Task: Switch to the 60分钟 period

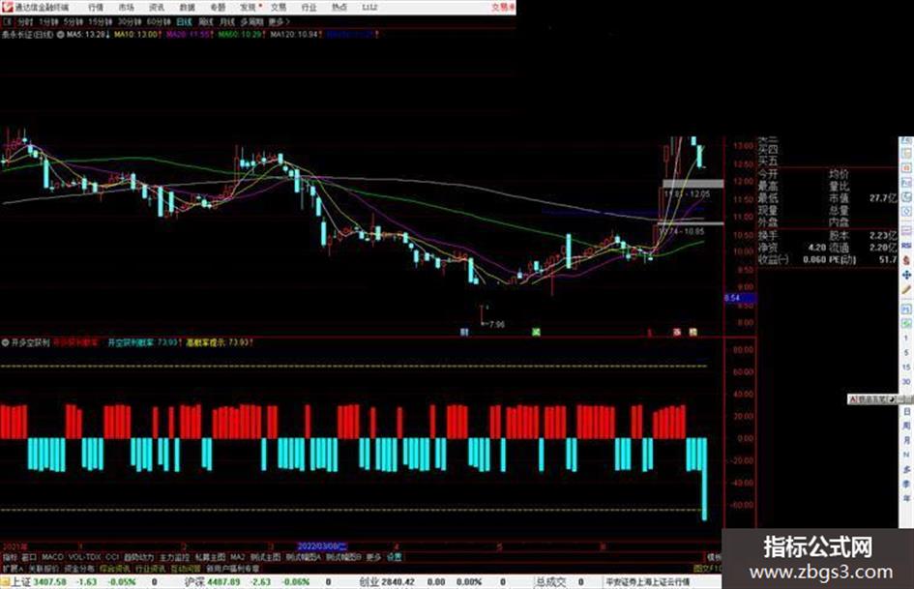Action: point(159,21)
